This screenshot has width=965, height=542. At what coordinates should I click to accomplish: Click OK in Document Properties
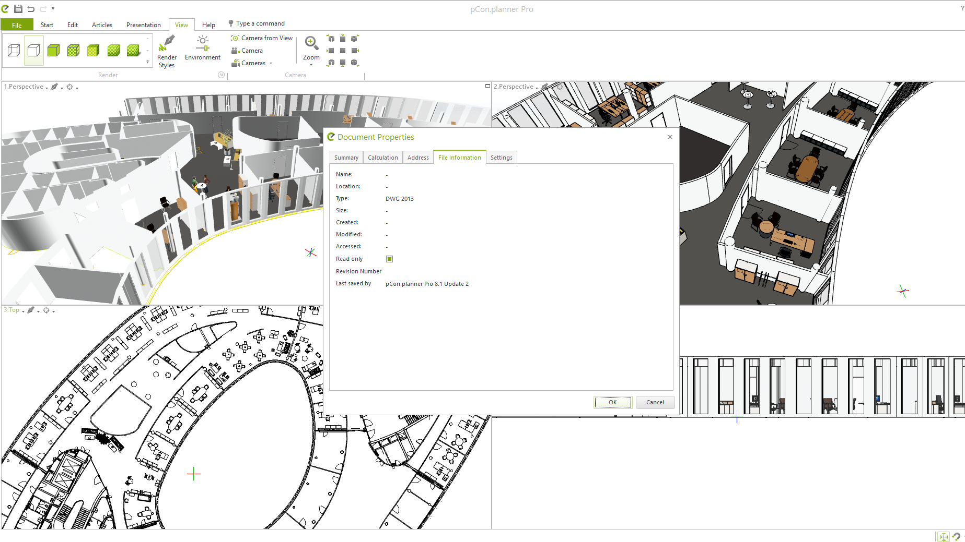coord(613,402)
